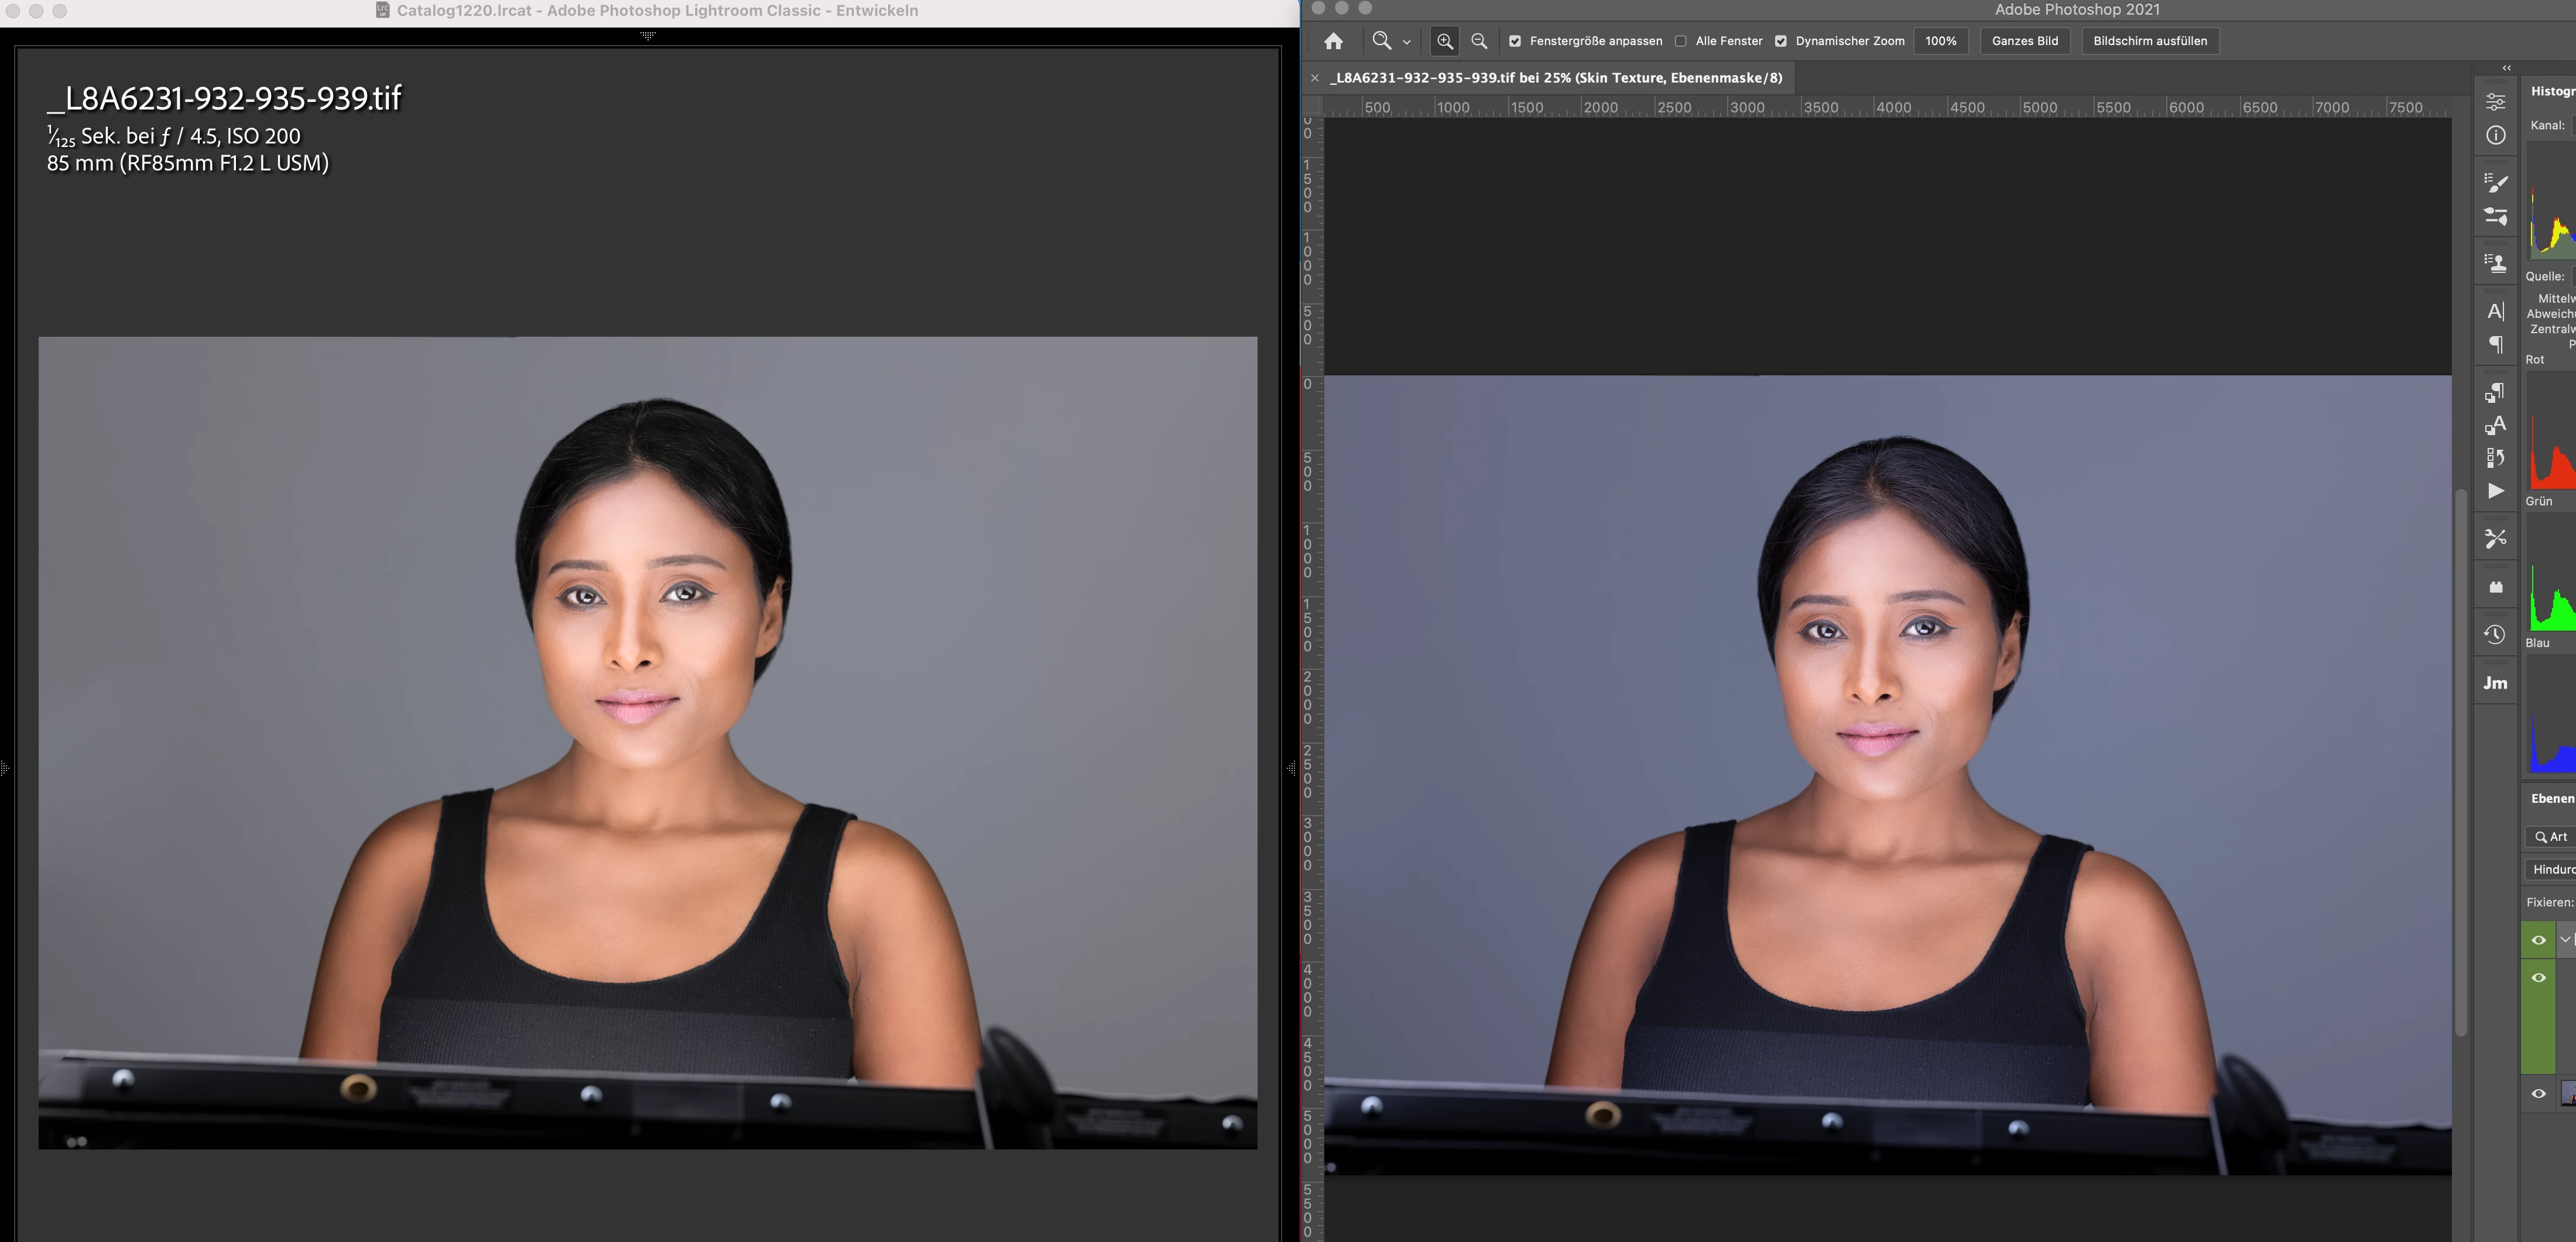
Task: Open the zoom tool preset dropdown arrow
Action: coord(1406,42)
